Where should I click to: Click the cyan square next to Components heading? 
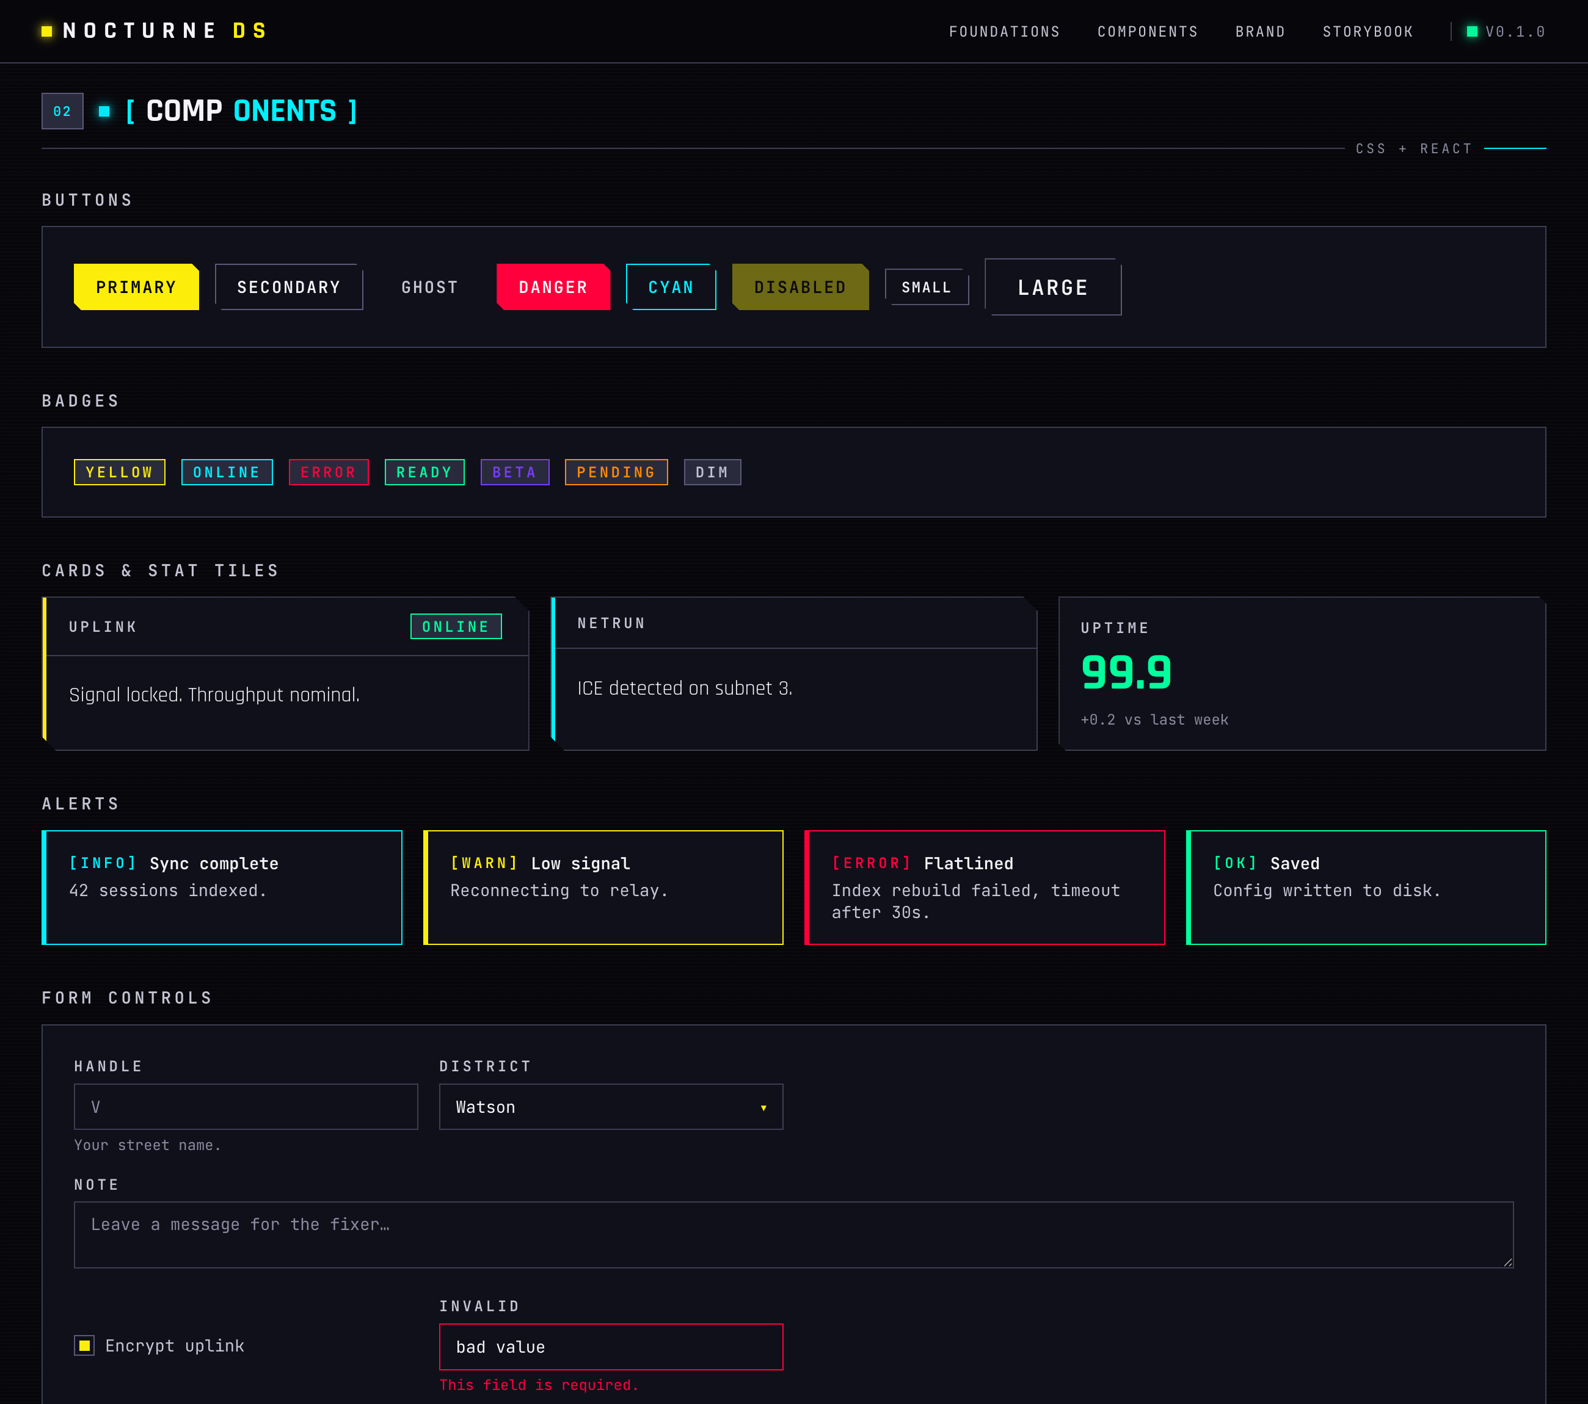(104, 111)
